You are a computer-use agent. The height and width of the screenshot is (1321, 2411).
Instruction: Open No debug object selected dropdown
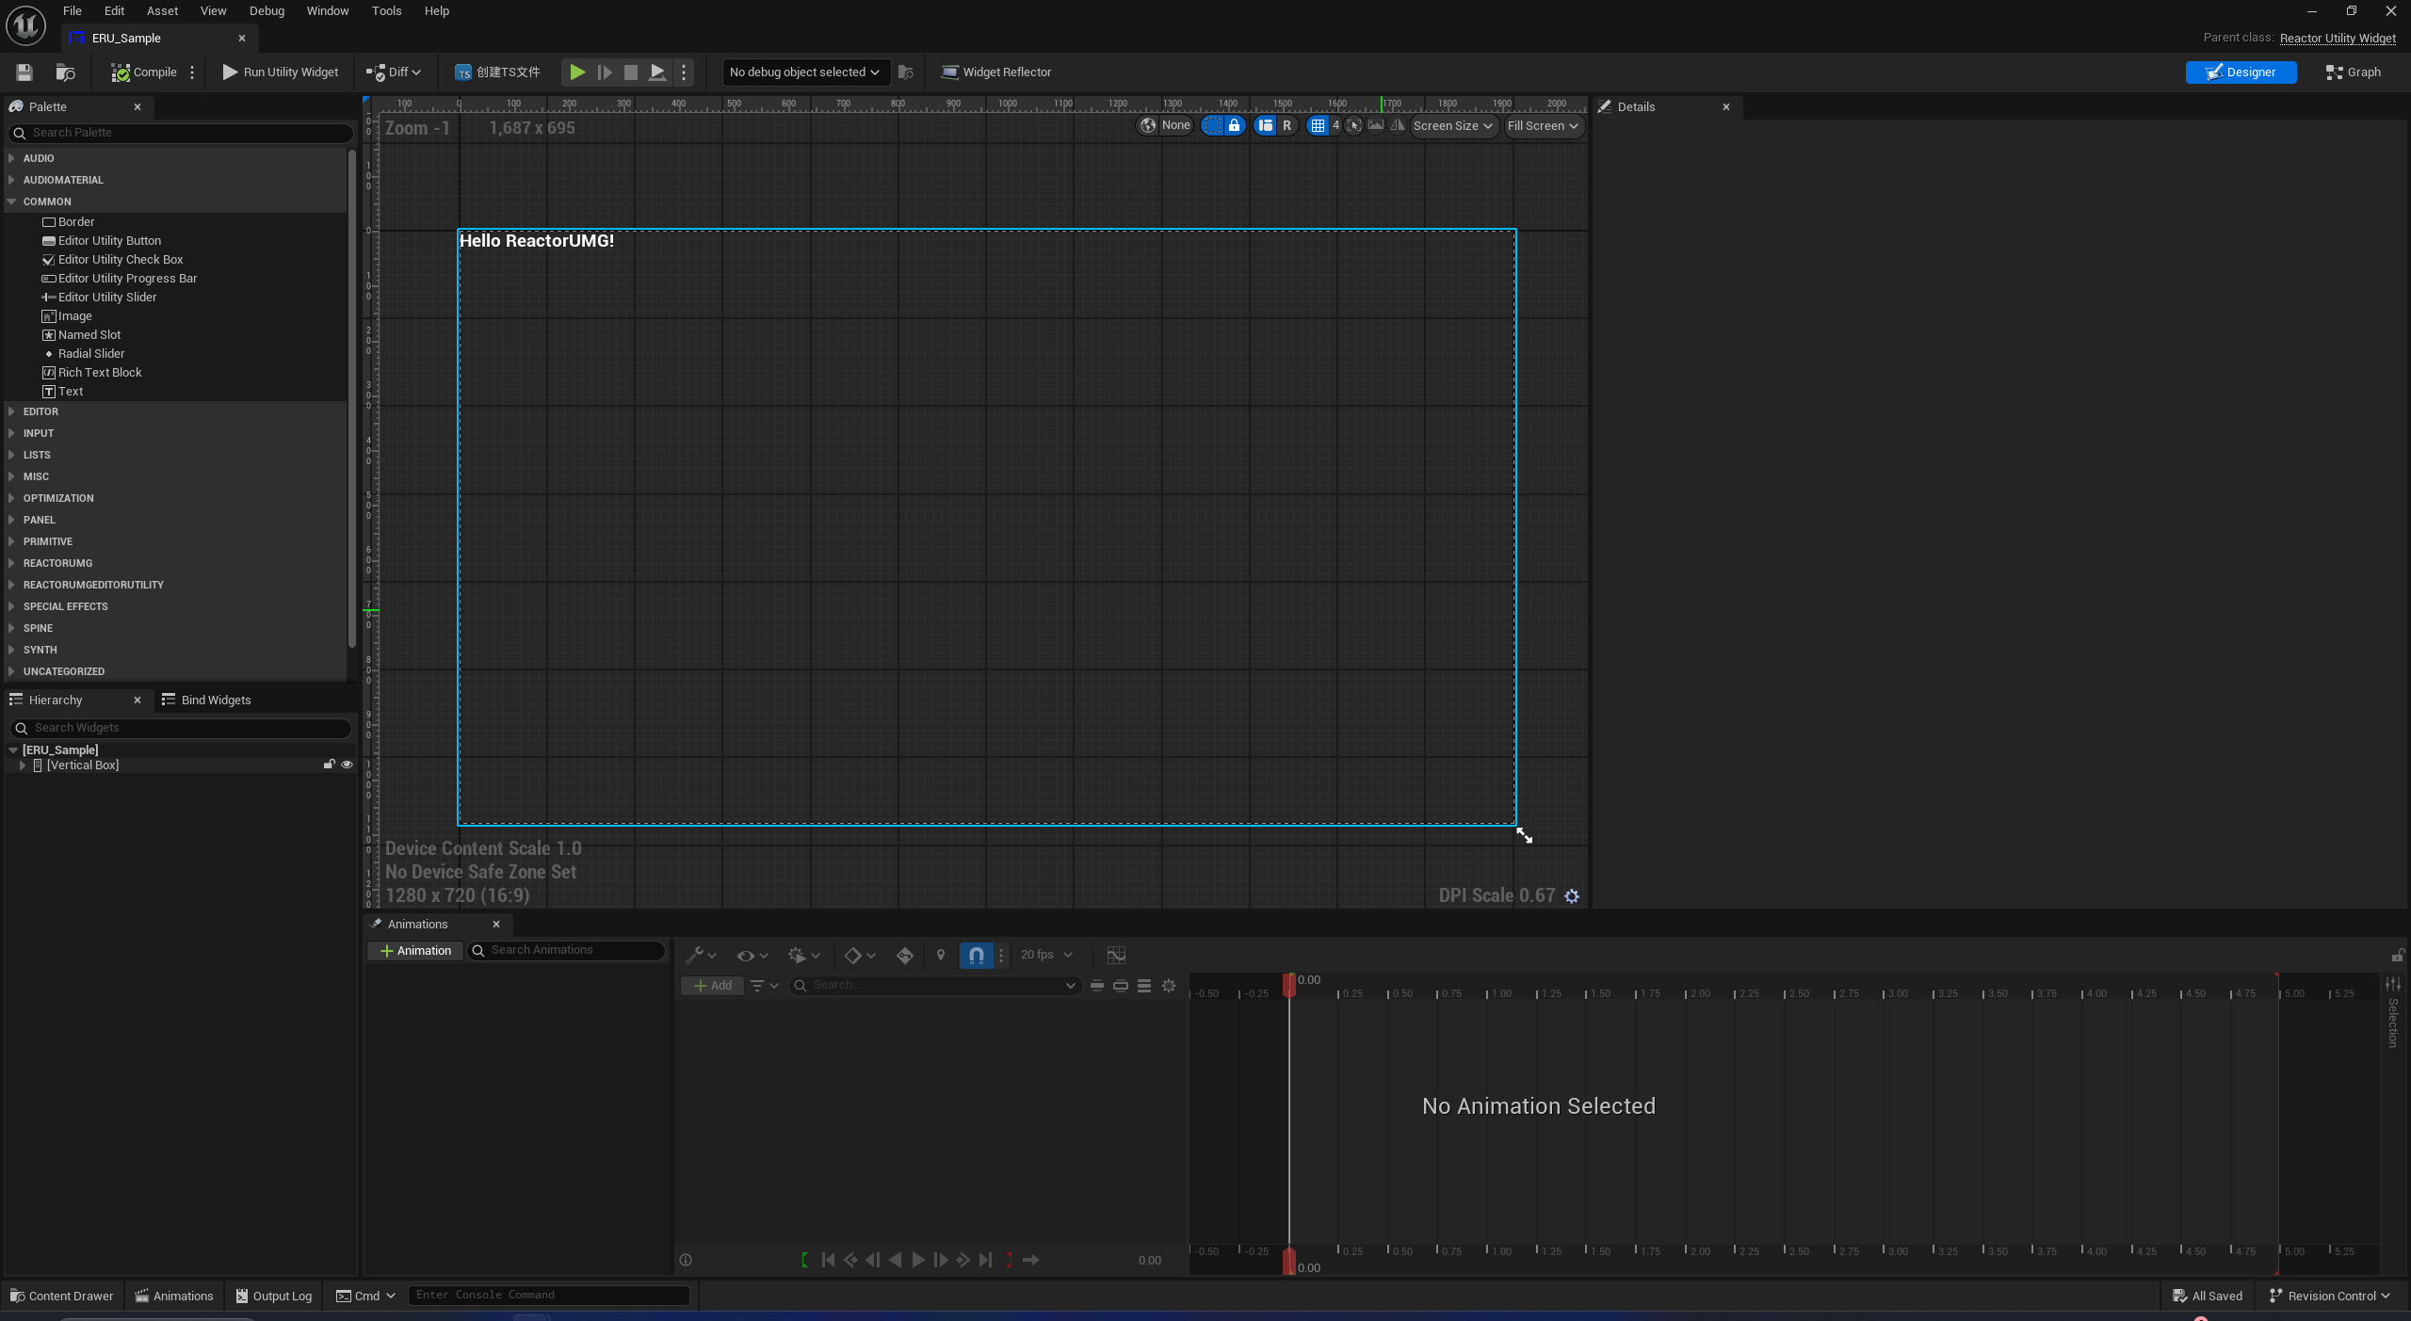pyautogui.click(x=804, y=72)
